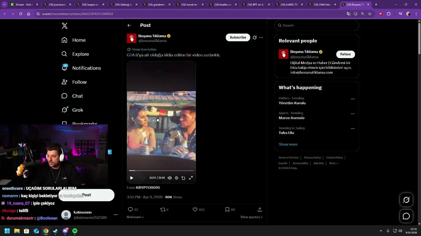Go to Home in X sidebar
The height and width of the screenshot is (236, 421).
click(74, 40)
